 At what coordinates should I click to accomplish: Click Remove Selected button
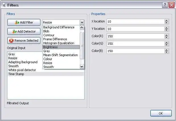pos(24,41)
